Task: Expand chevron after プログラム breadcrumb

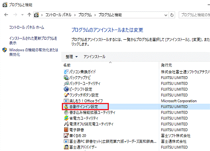Action: tap(95, 15)
